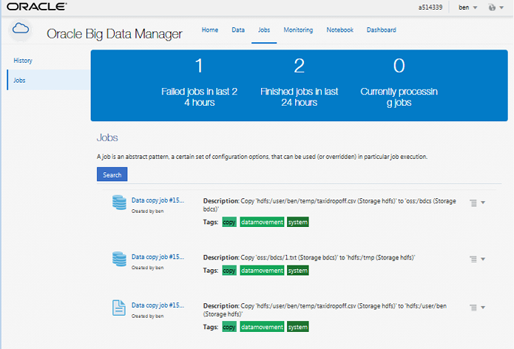Open the Notebook tab
Image resolution: width=514 pixels, height=349 pixels.
tap(340, 30)
